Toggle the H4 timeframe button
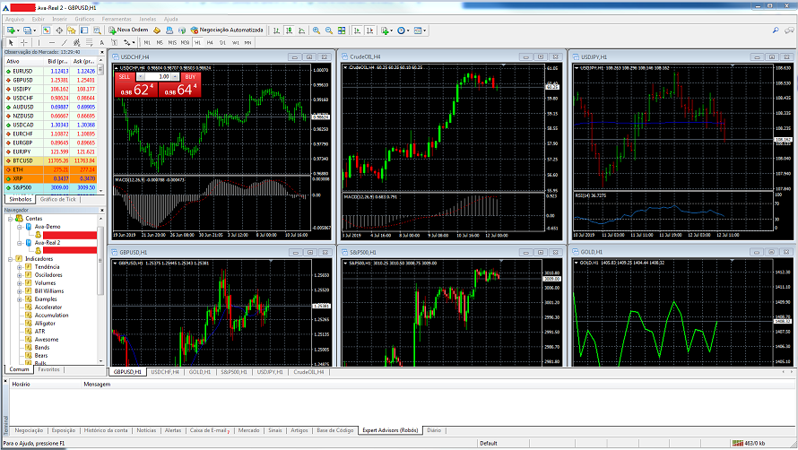798x450 pixels. coord(210,43)
